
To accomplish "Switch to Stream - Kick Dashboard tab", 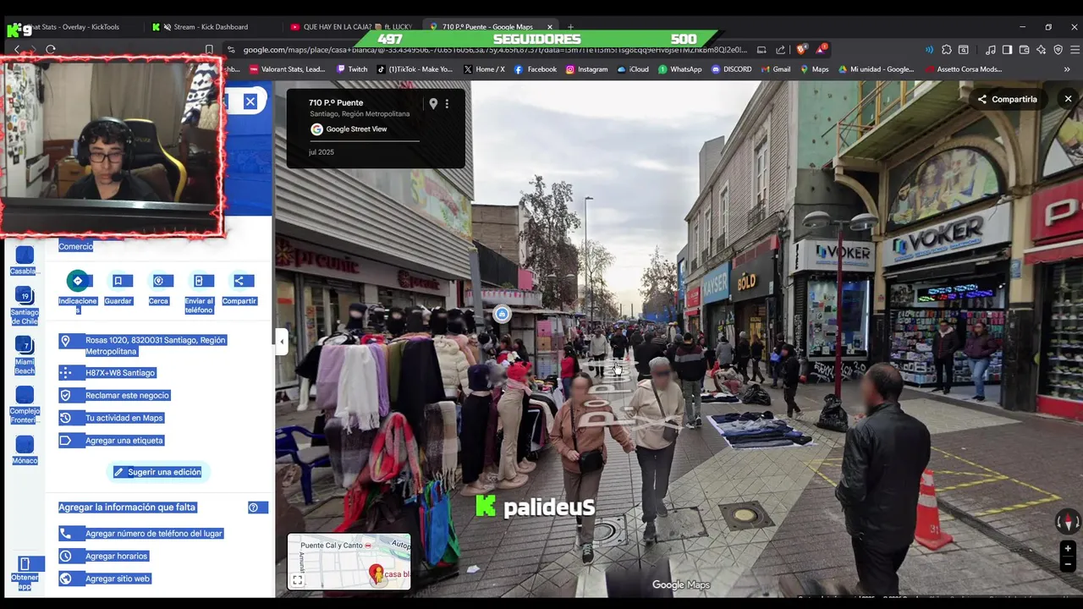I will [x=210, y=27].
